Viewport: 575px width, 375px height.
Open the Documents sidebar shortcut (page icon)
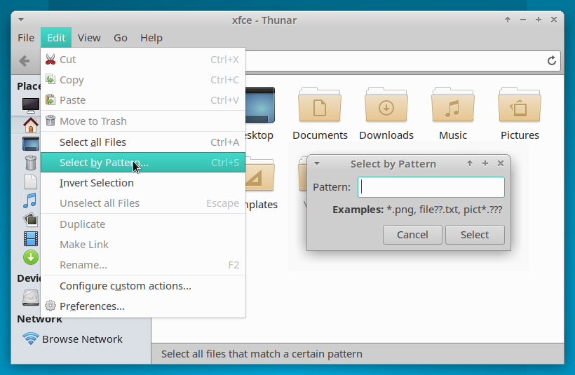pyautogui.click(x=31, y=182)
